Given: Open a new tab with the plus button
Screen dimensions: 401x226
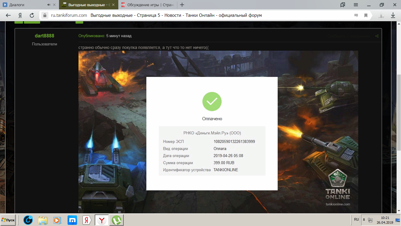Looking at the screenshot, I should coord(182,5).
